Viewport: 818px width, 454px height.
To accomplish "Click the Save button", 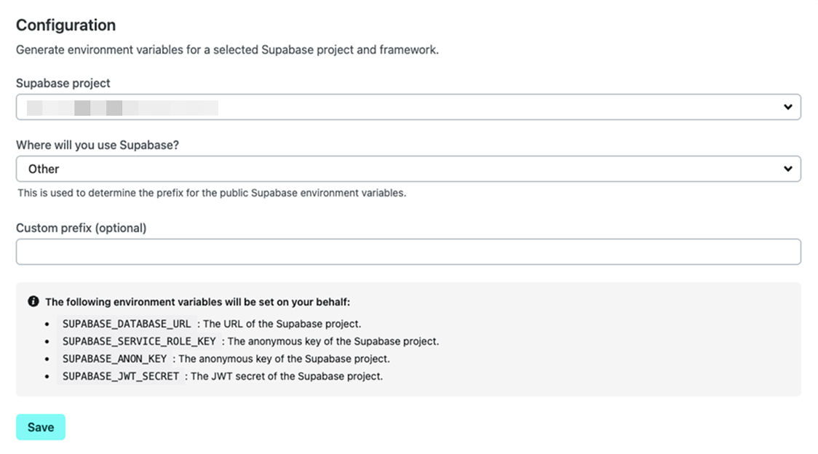I will [40, 427].
